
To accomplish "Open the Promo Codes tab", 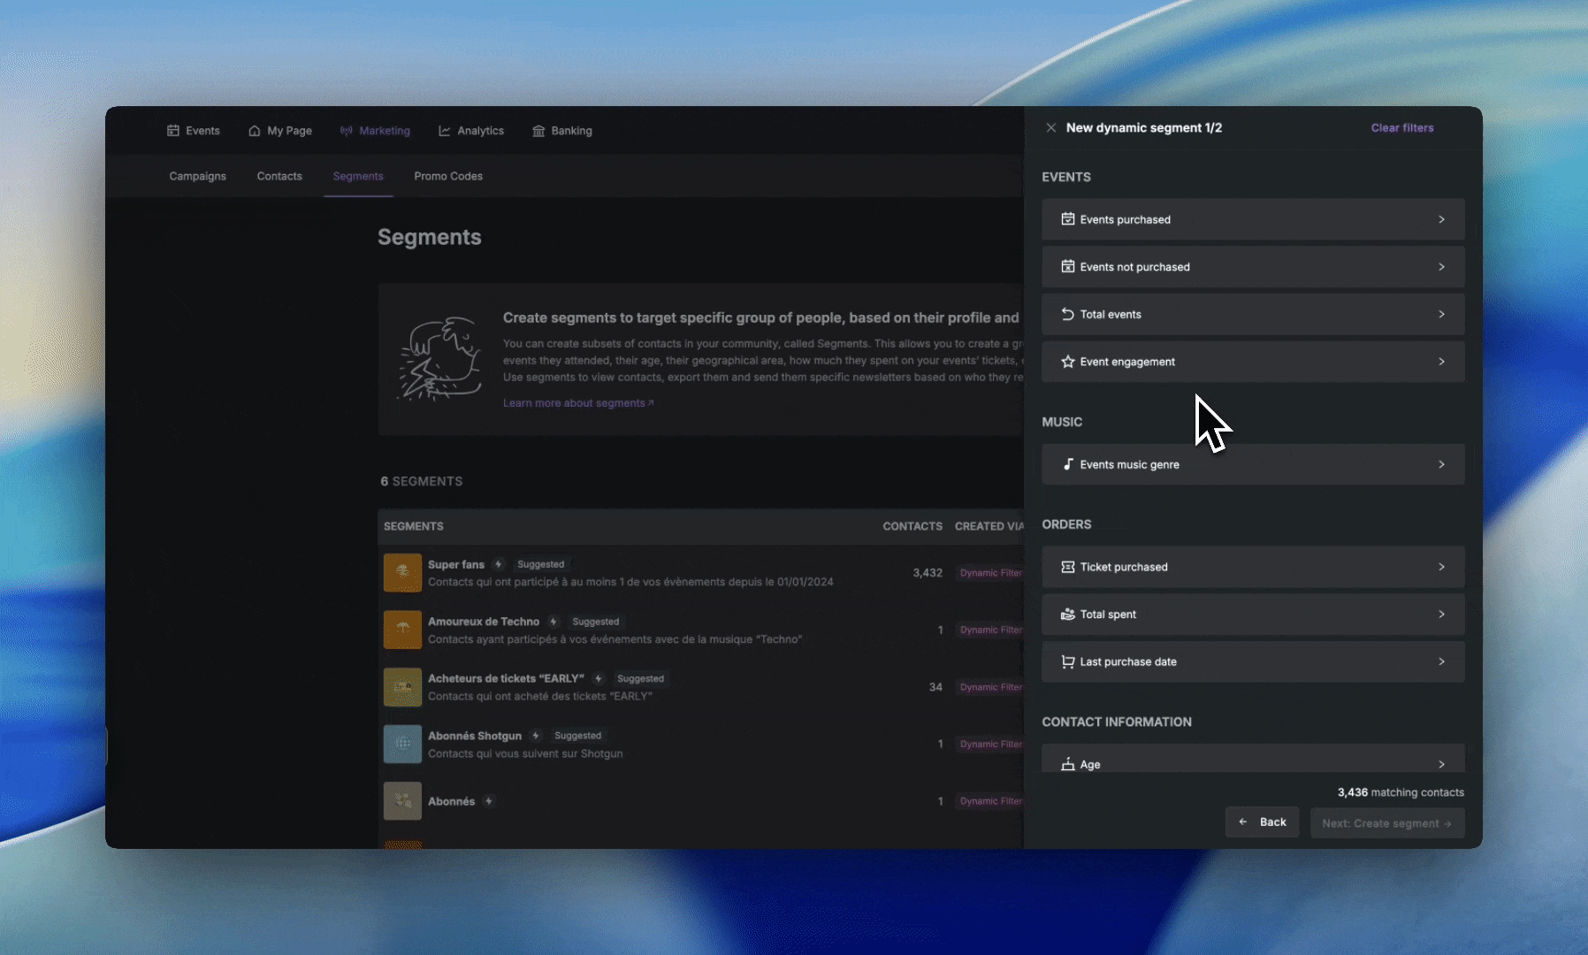I will click(448, 176).
